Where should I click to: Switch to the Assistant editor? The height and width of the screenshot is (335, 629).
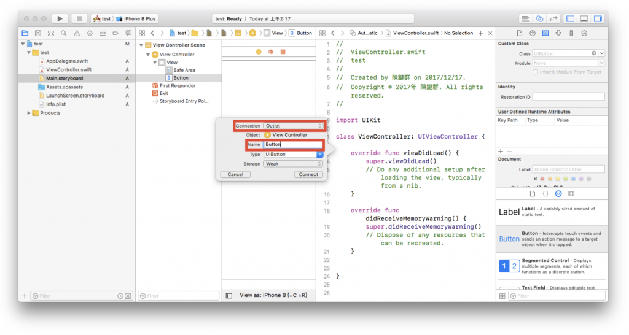539,19
